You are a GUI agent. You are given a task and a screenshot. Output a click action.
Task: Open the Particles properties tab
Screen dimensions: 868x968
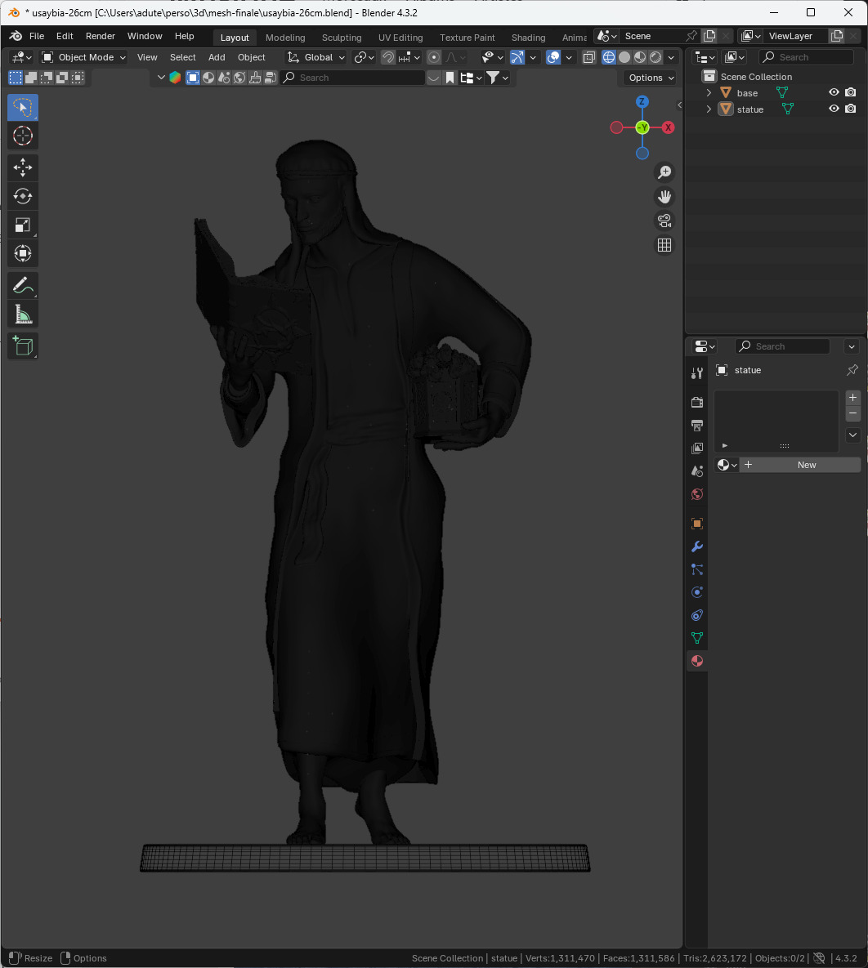[x=697, y=569]
